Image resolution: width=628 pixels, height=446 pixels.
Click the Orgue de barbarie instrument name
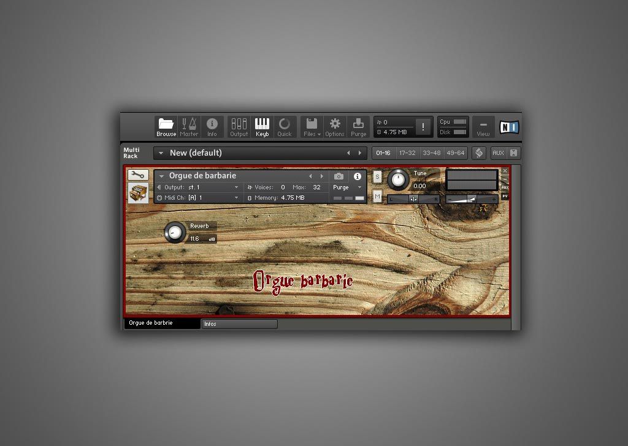(x=202, y=176)
